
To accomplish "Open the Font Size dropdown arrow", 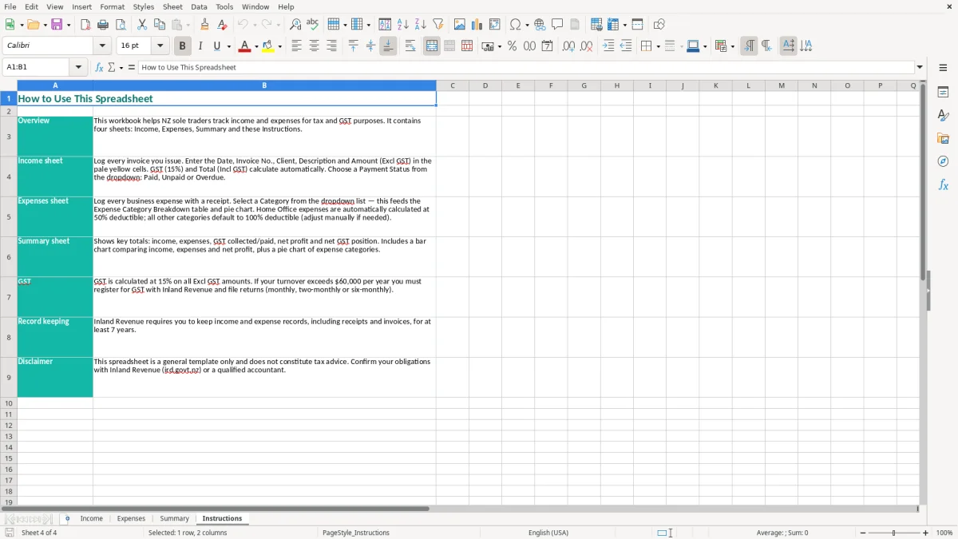I will click(x=160, y=46).
